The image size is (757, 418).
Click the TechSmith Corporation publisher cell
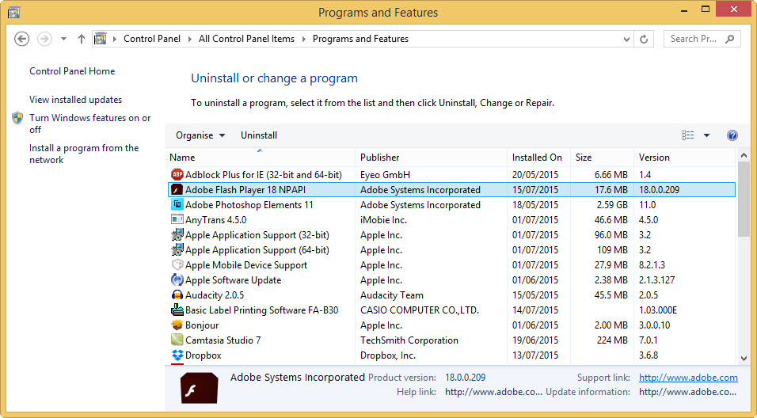tap(409, 340)
